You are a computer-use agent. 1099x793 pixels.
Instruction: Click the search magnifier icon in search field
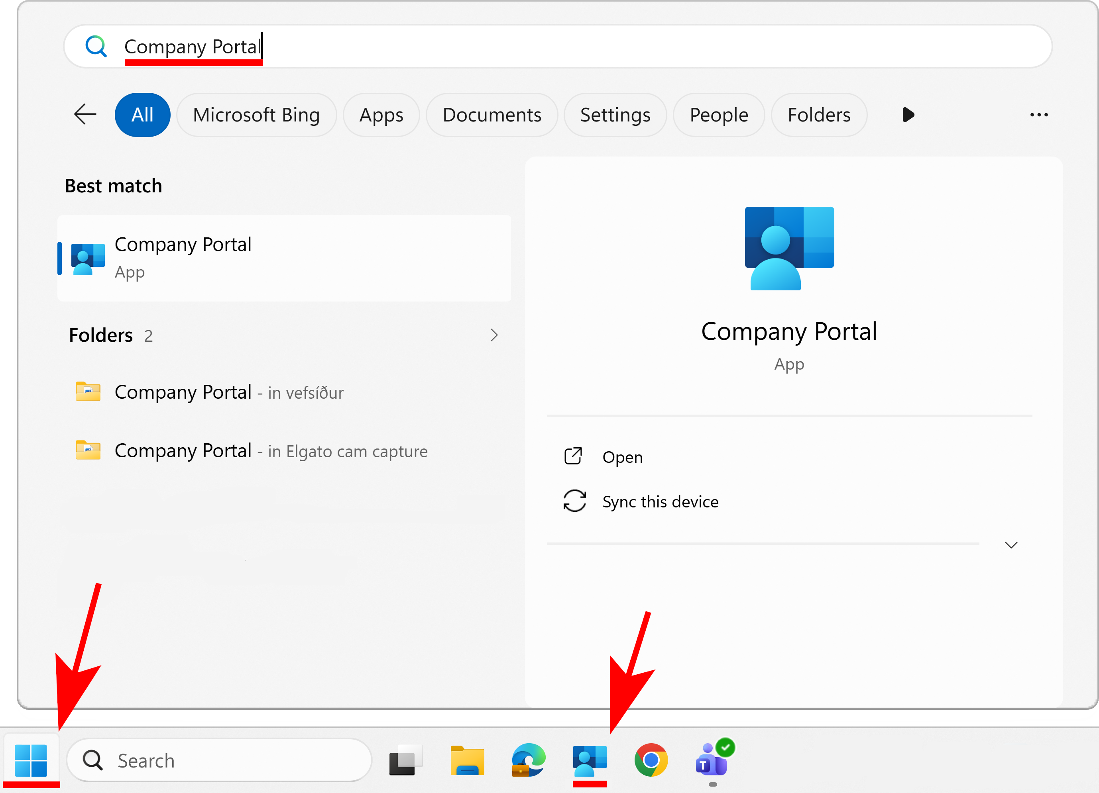coord(96,47)
